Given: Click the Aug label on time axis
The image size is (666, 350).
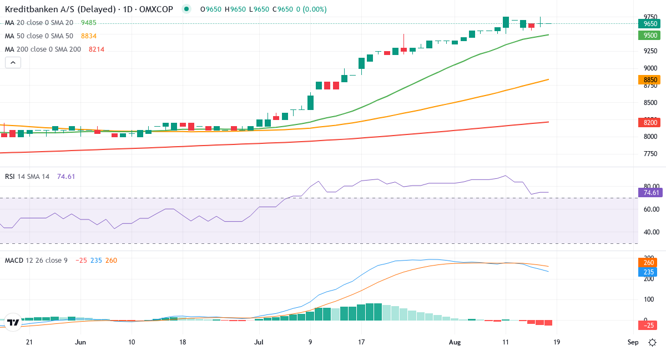Looking at the screenshot, I should tap(455, 342).
